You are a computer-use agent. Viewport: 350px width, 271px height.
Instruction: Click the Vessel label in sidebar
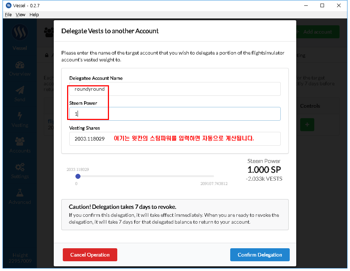[x=20, y=48]
